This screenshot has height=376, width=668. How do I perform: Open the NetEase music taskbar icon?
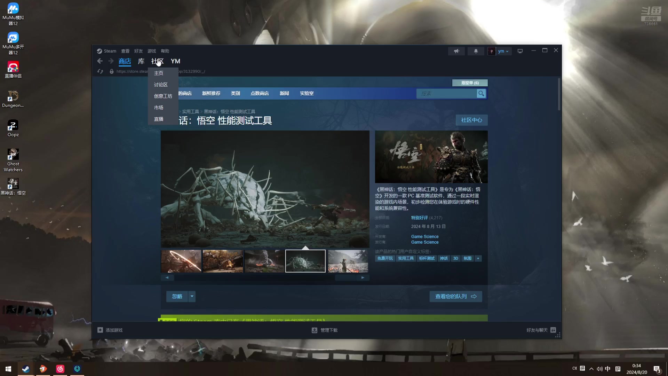click(x=60, y=369)
